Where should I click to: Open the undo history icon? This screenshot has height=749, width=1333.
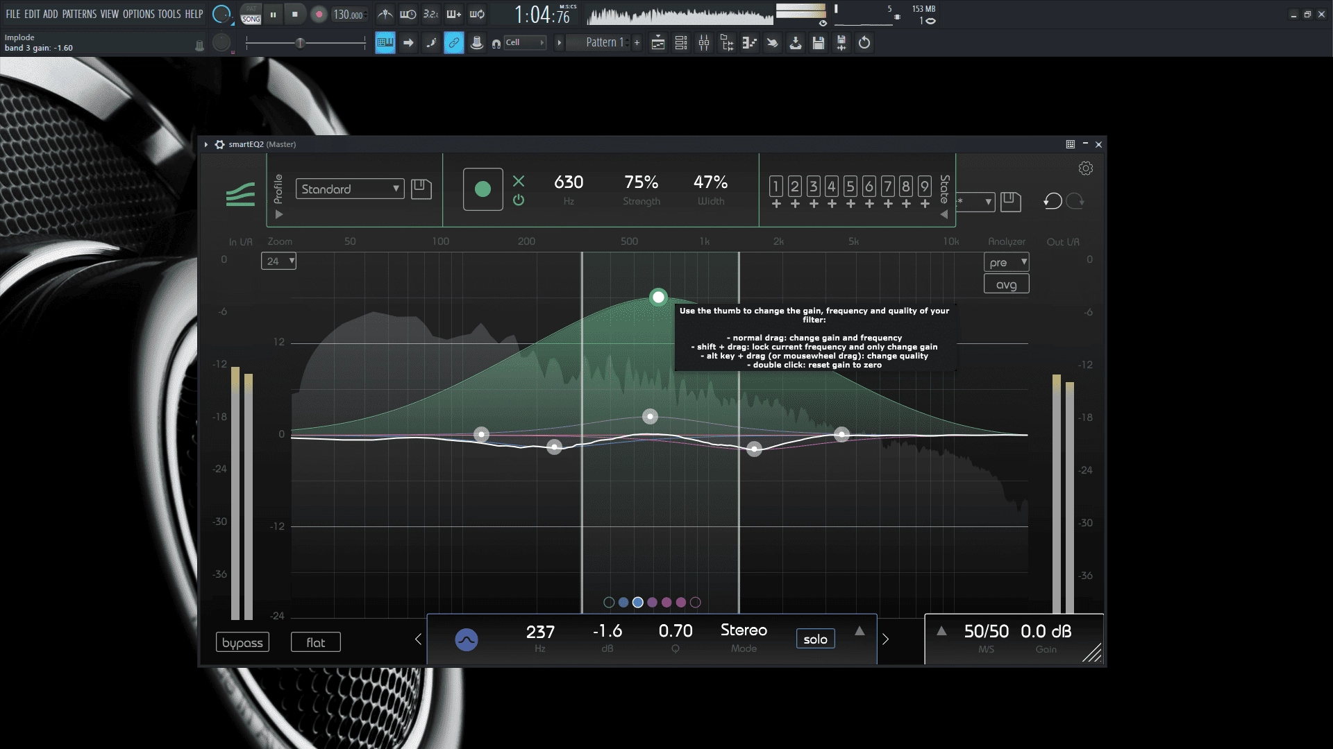(864, 43)
